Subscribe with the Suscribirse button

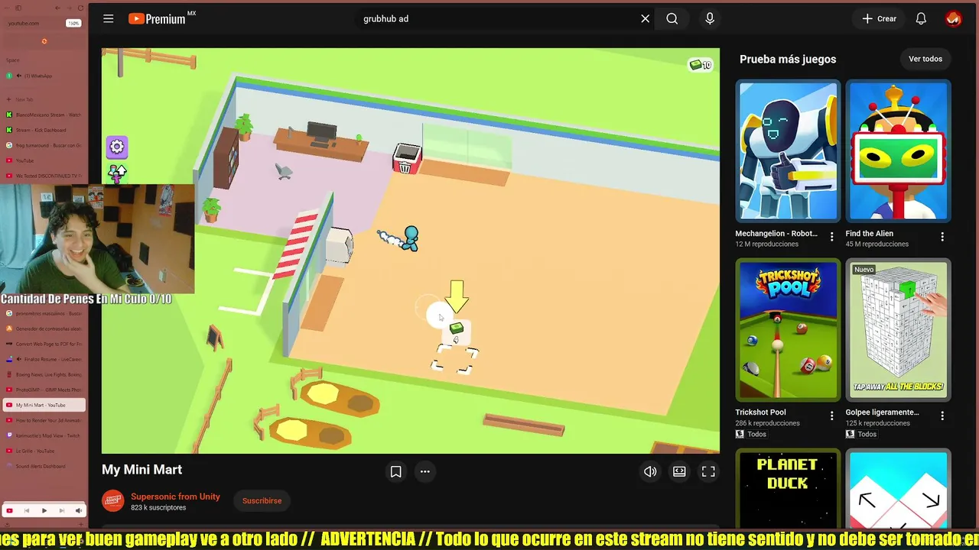coord(262,501)
